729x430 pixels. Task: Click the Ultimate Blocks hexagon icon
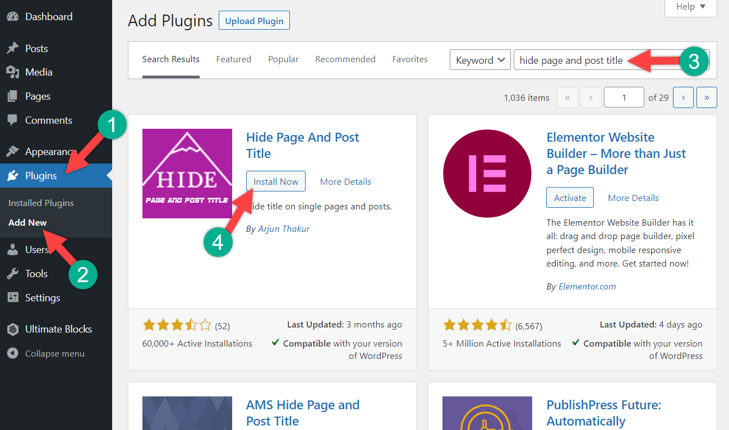(12, 329)
